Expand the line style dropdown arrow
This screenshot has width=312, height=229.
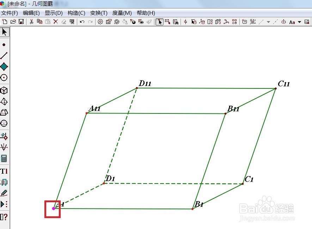click(x=268, y=22)
